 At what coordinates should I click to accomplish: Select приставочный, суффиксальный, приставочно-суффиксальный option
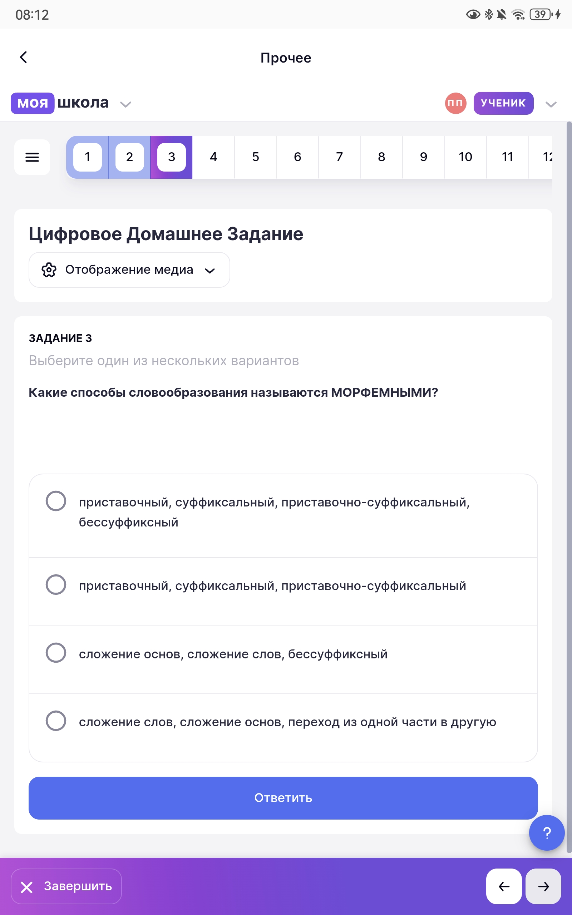click(56, 584)
